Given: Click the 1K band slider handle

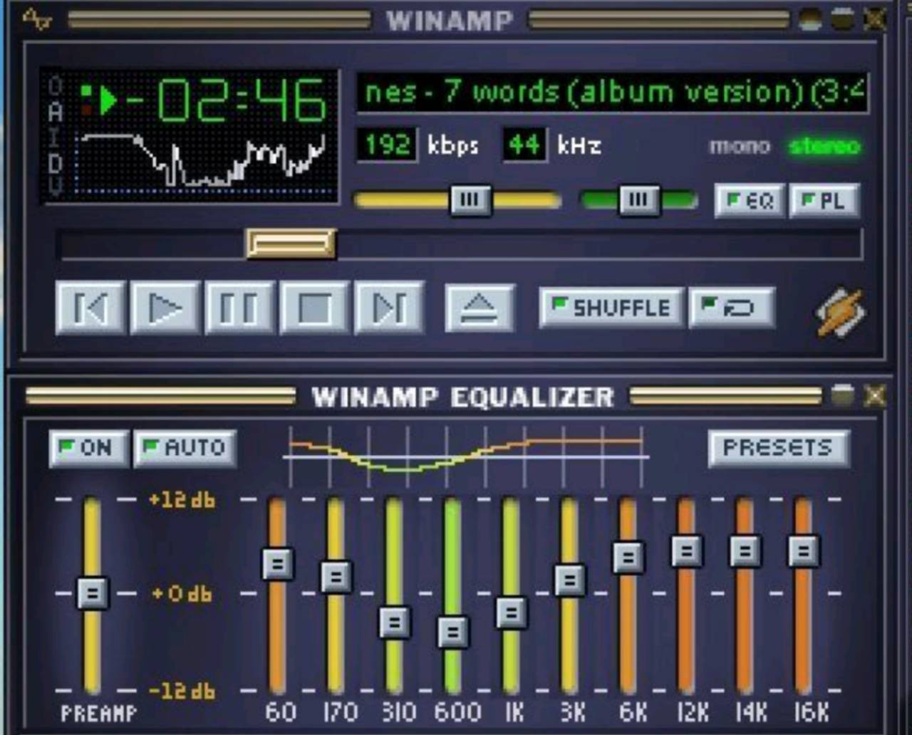Looking at the screenshot, I should [512, 612].
